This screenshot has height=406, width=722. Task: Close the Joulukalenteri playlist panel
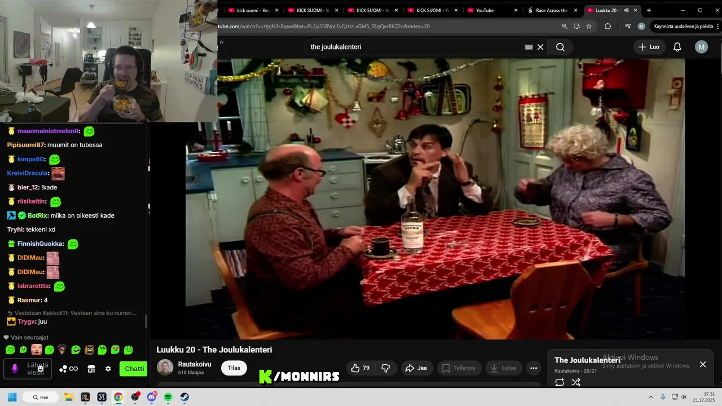click(703, 364)
